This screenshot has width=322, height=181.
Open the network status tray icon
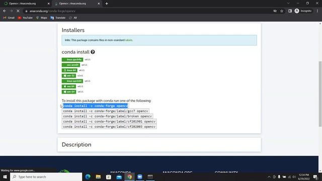pyautogui.click(x=289, y=176)
